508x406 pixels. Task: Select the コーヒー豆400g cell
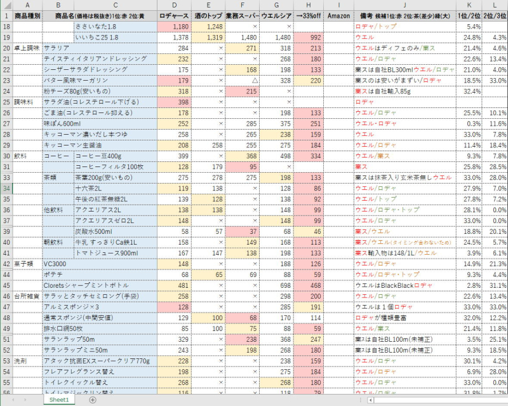[x=116, y=156]
